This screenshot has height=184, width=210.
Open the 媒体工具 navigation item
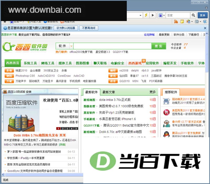pos(65,63)
